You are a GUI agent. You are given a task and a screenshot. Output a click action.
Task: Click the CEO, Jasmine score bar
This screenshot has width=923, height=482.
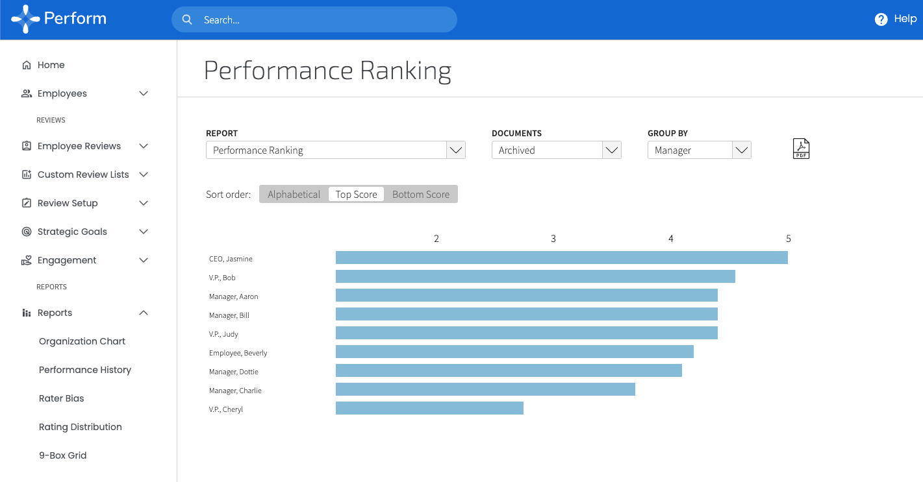(562, 258)
